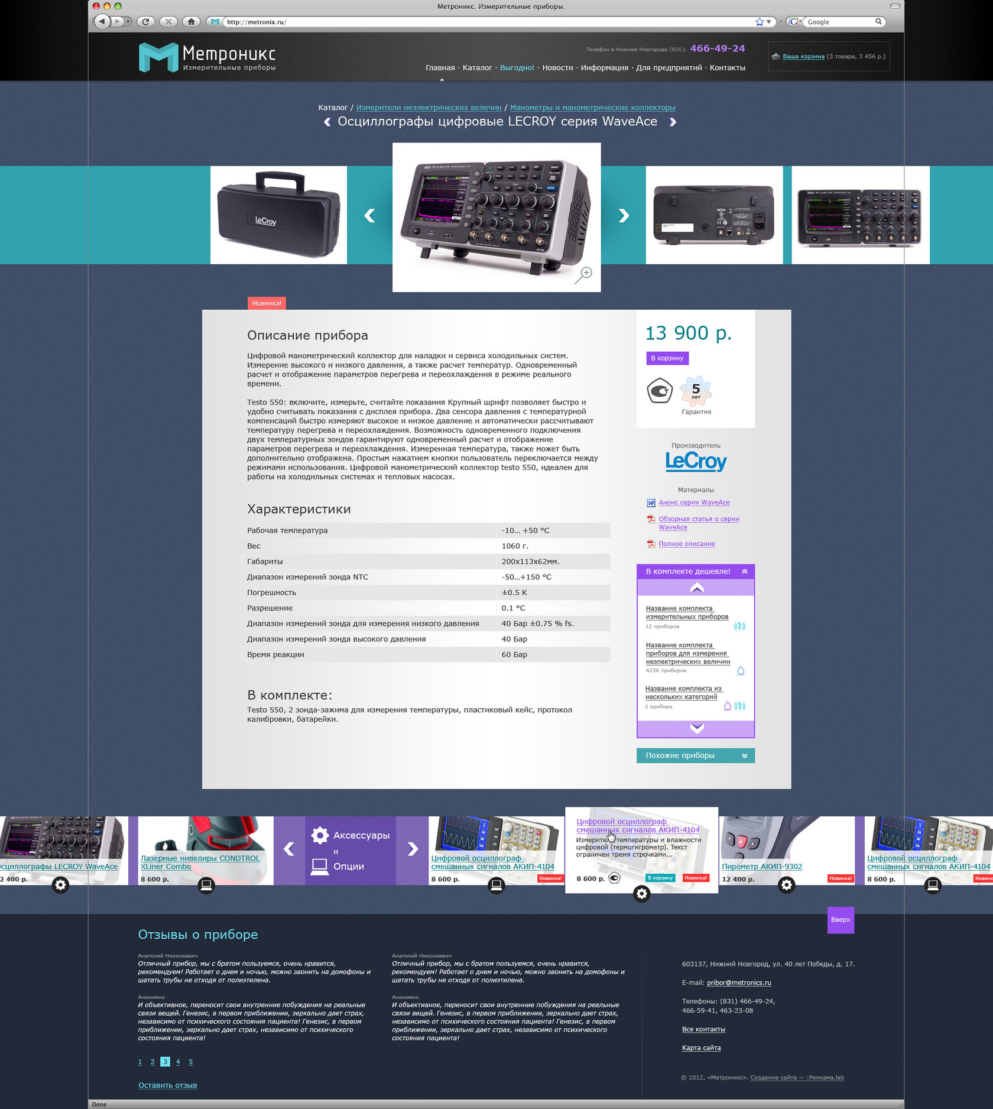993x1109 pixels.
Task: Select Аксессуары gear tab
Action: [x=351, y=835]
